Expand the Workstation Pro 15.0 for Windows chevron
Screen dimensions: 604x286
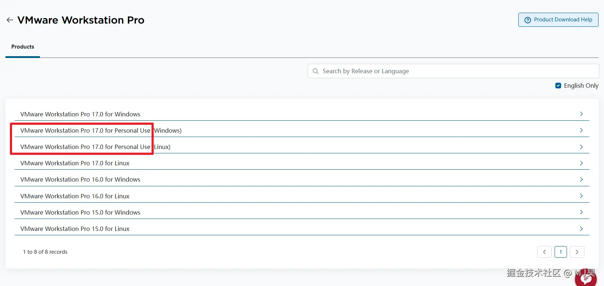[581, 212]
